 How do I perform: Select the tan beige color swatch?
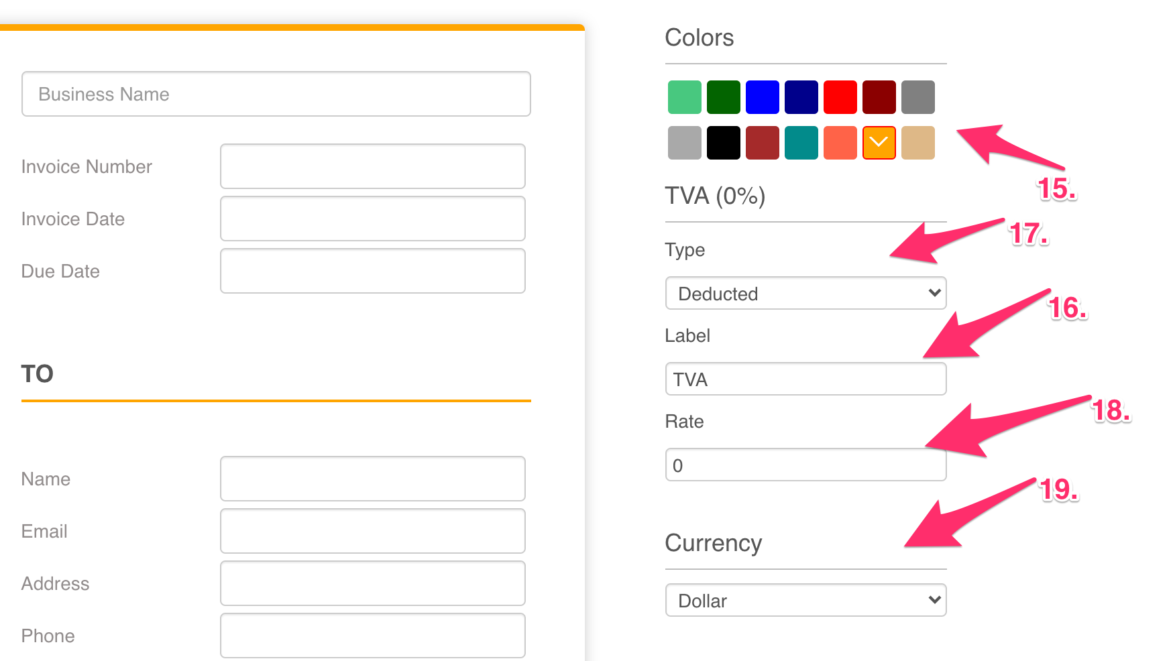click(x=917, y=143)
